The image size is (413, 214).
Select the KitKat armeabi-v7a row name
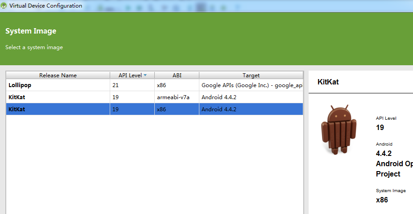[x=17, y=97]
